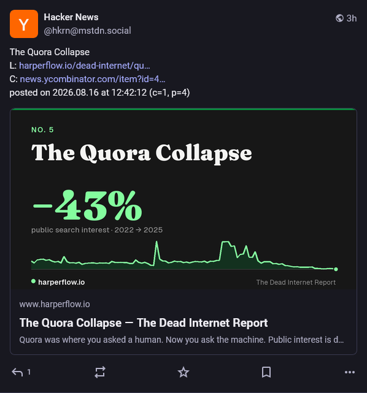This screenshot has height=393, width=367.
Task: Boost this post with the repeat icon
Action: tap(100, 372)
